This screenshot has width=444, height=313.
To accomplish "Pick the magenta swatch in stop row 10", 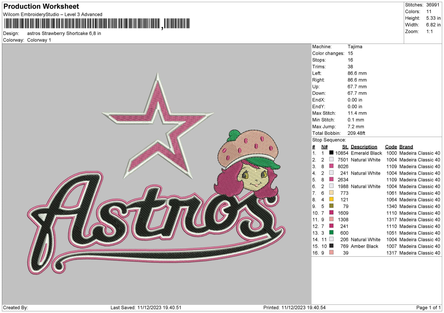I will 331,213.
